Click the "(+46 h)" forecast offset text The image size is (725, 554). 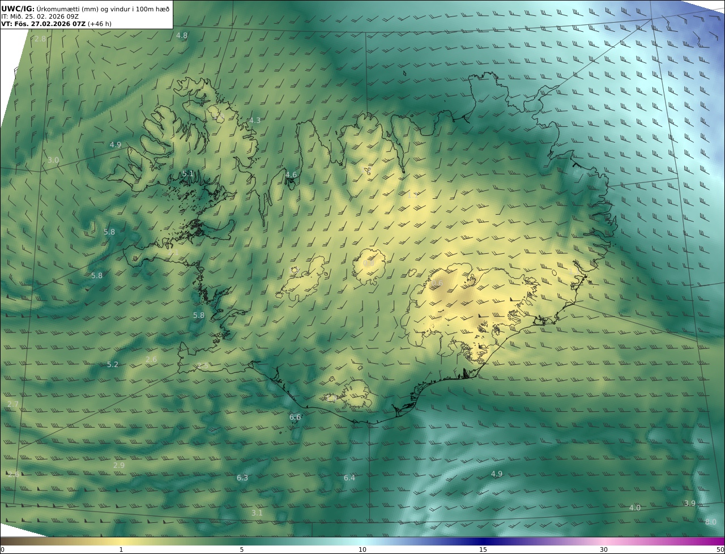pyautogui.click(x=100, y=24)
